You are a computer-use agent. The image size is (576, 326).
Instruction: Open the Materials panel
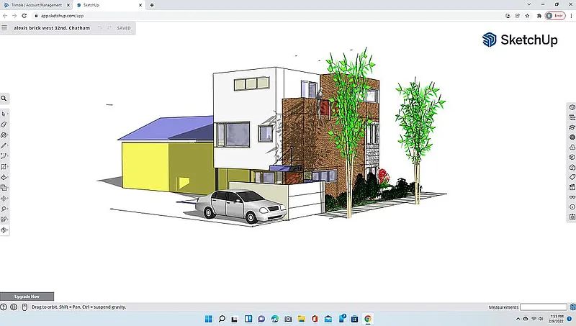click(x=572, y=136)
